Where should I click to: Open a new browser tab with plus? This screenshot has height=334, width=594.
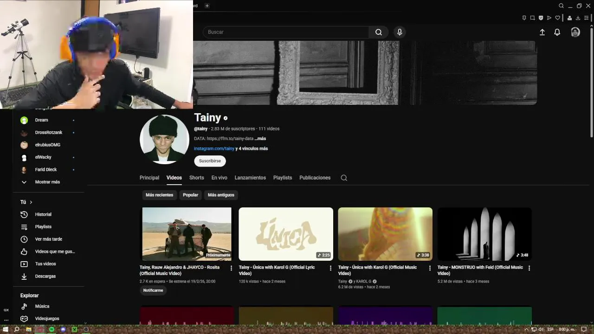(x=207, y=6)
